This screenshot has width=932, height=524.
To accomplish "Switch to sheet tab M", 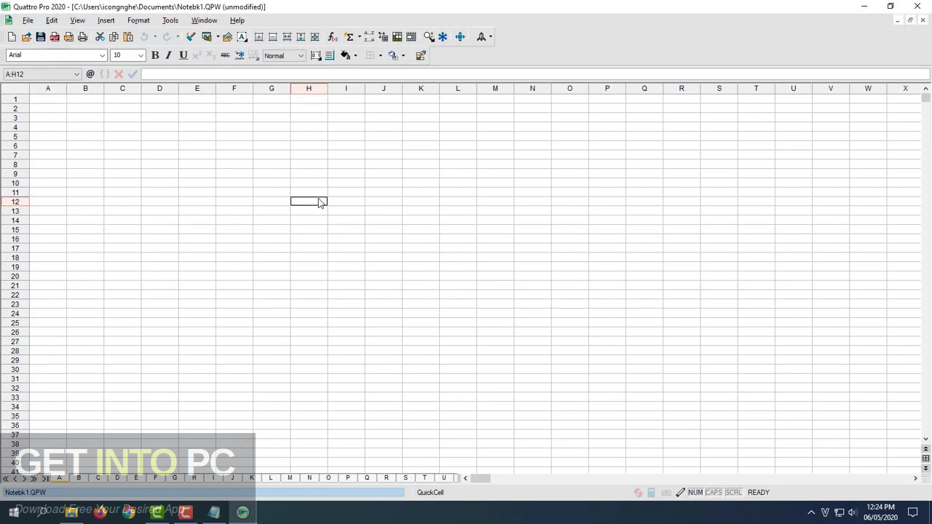I will (290, 478).
